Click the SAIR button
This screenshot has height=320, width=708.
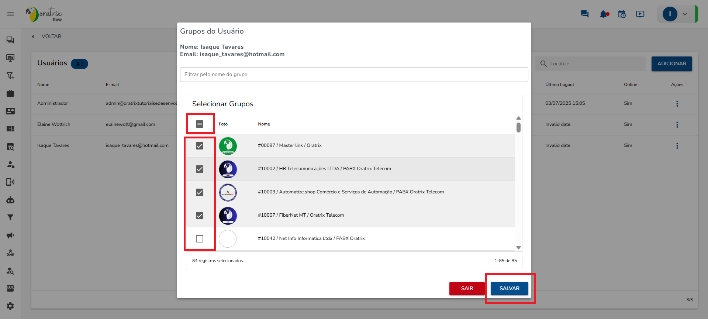click(x=467, y=288)
